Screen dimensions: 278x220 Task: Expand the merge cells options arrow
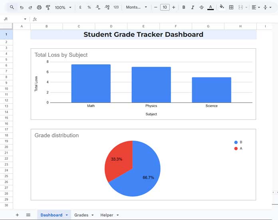246,8
